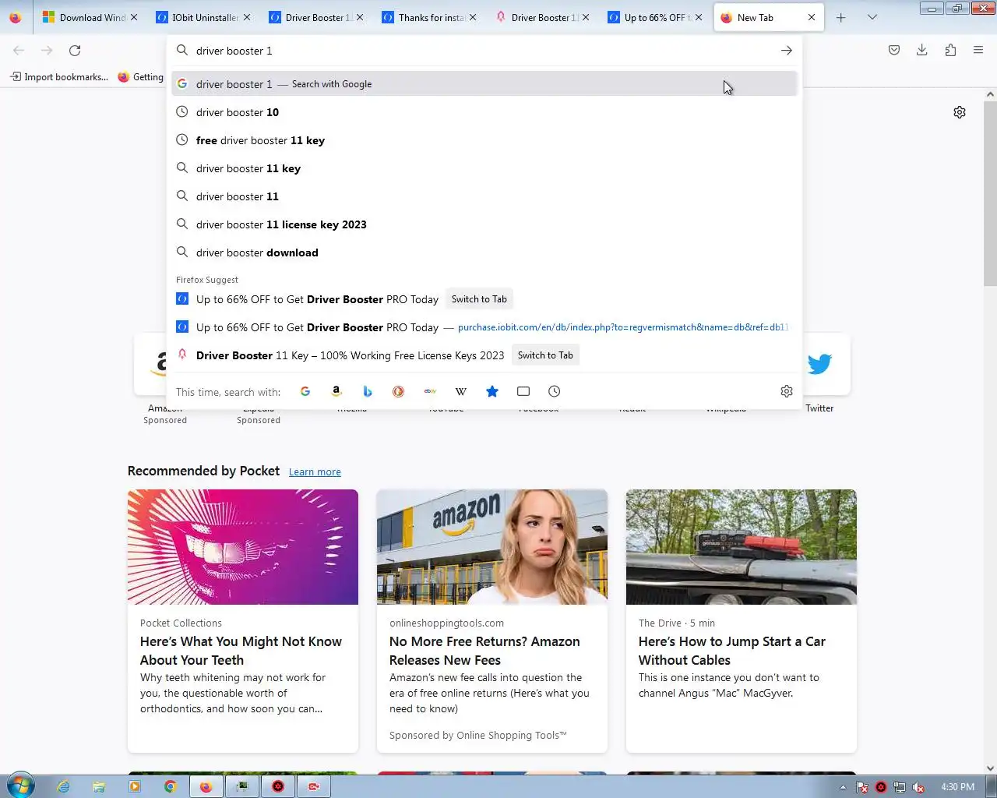997x798 pixels.
Task: Switch to the Download Windows tab
Action: (91, 17)
